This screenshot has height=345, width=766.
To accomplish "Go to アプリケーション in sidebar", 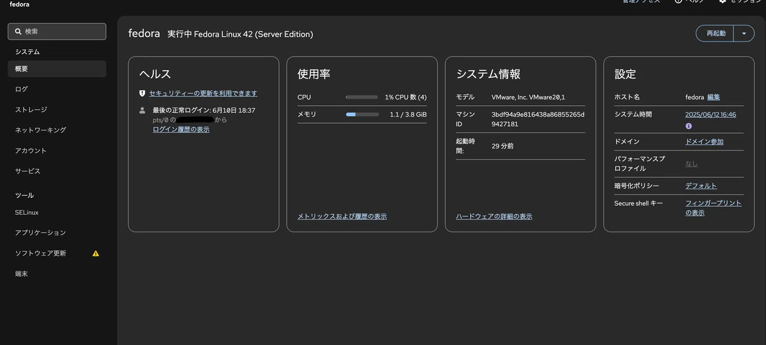I will (57, 233).
